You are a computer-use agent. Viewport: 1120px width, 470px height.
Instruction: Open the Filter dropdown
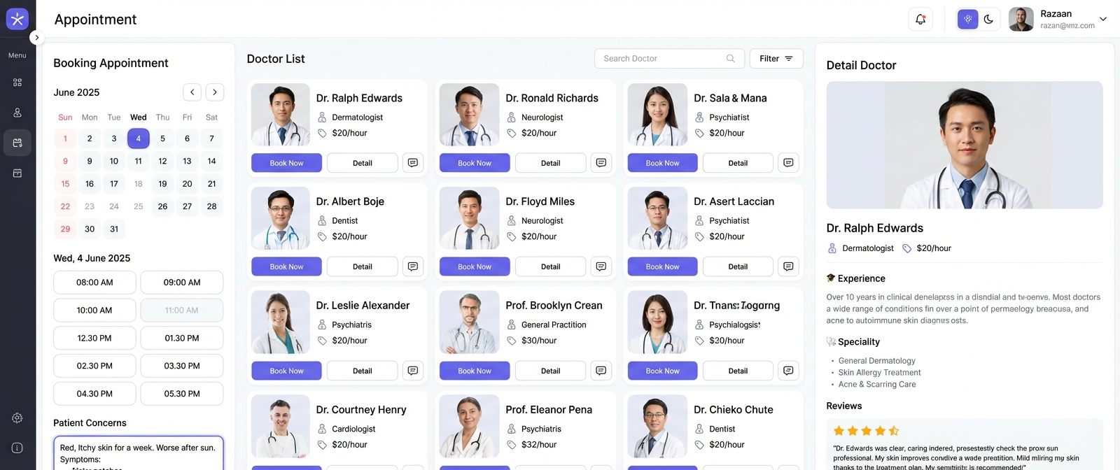click(776, 59)
